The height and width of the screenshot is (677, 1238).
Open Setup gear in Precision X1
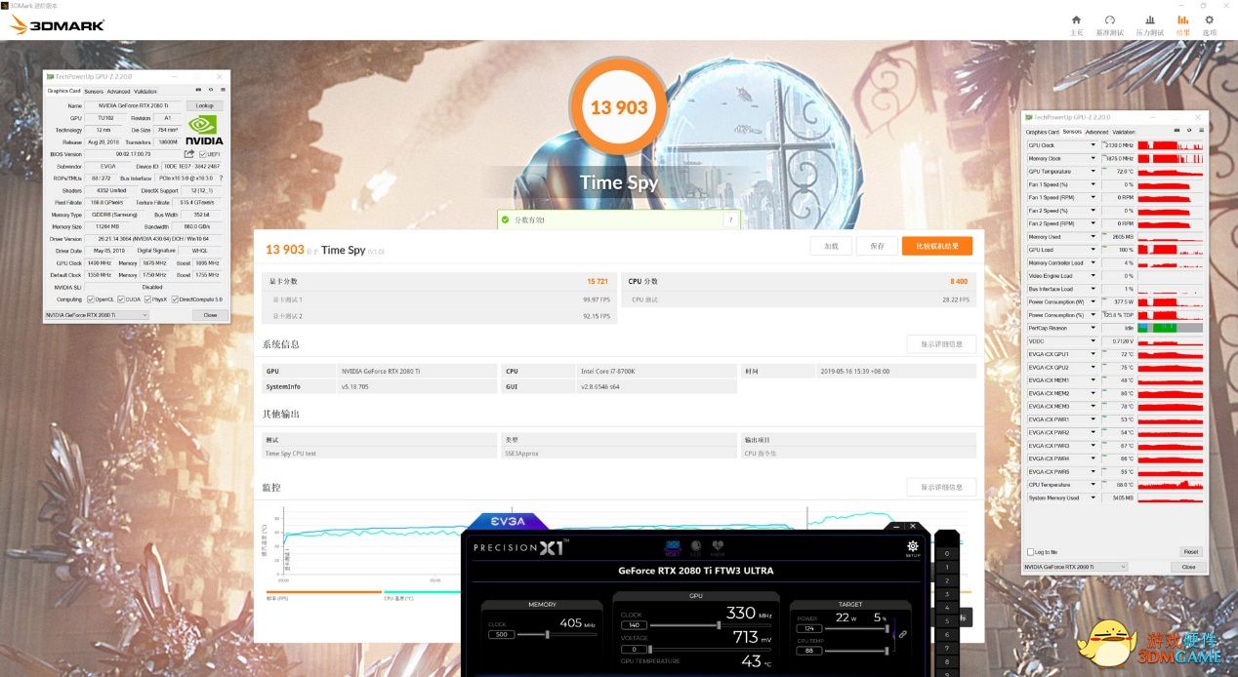click(x=913, y=549)
